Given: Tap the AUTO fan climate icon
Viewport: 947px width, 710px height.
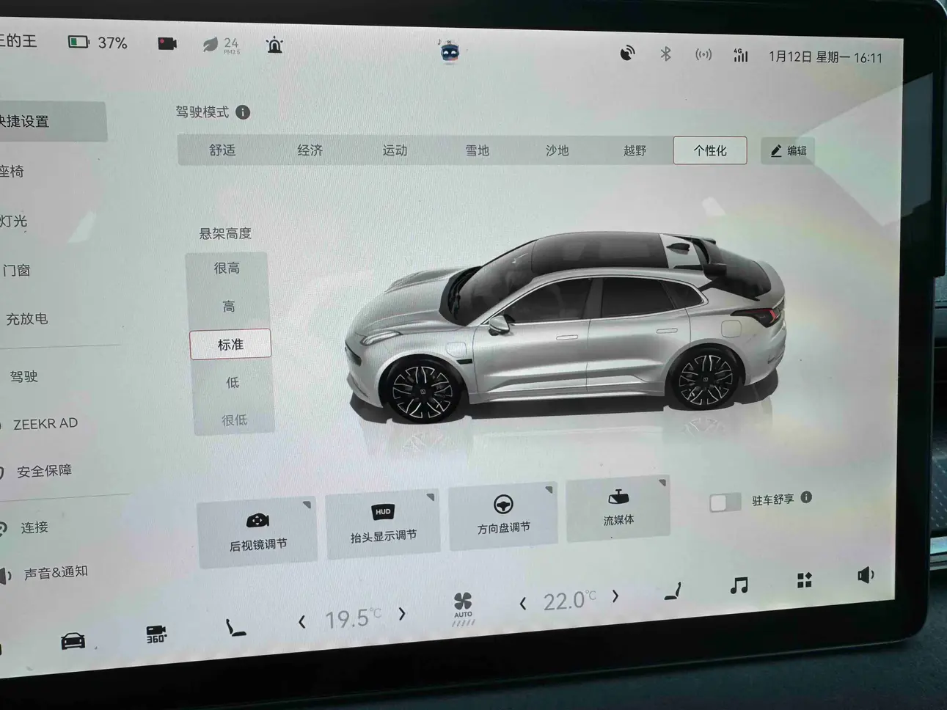Looking at the screenshot, I should point(463,609).
